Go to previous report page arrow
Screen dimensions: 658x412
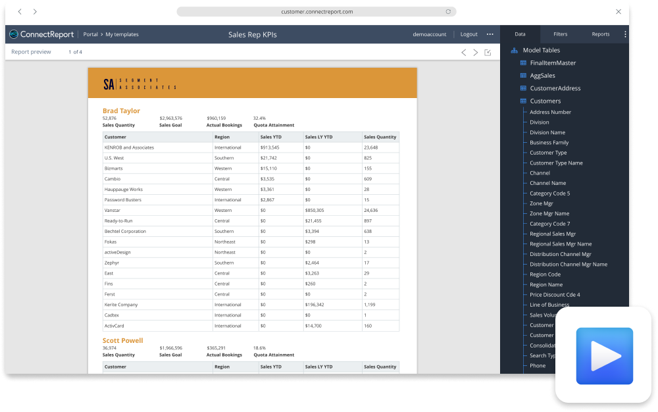point(463,53)
